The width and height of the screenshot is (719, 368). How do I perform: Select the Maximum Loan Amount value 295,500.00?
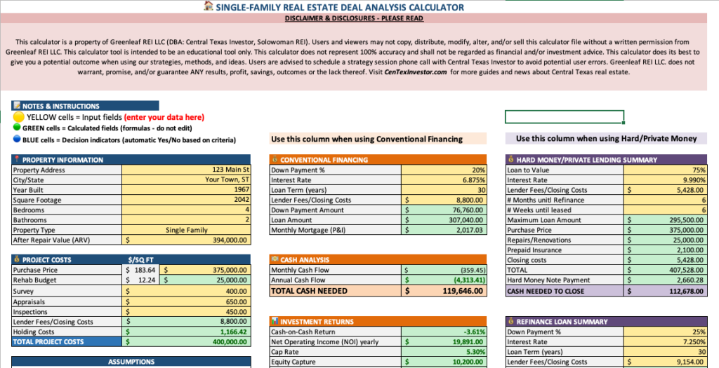click(x=665, y=220)
